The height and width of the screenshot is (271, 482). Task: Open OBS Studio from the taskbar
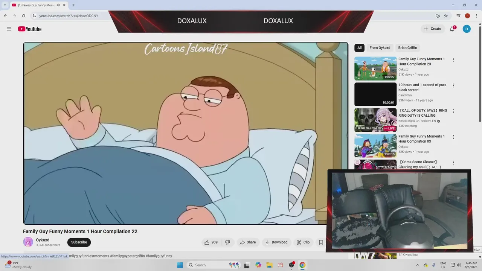point(291,265)
